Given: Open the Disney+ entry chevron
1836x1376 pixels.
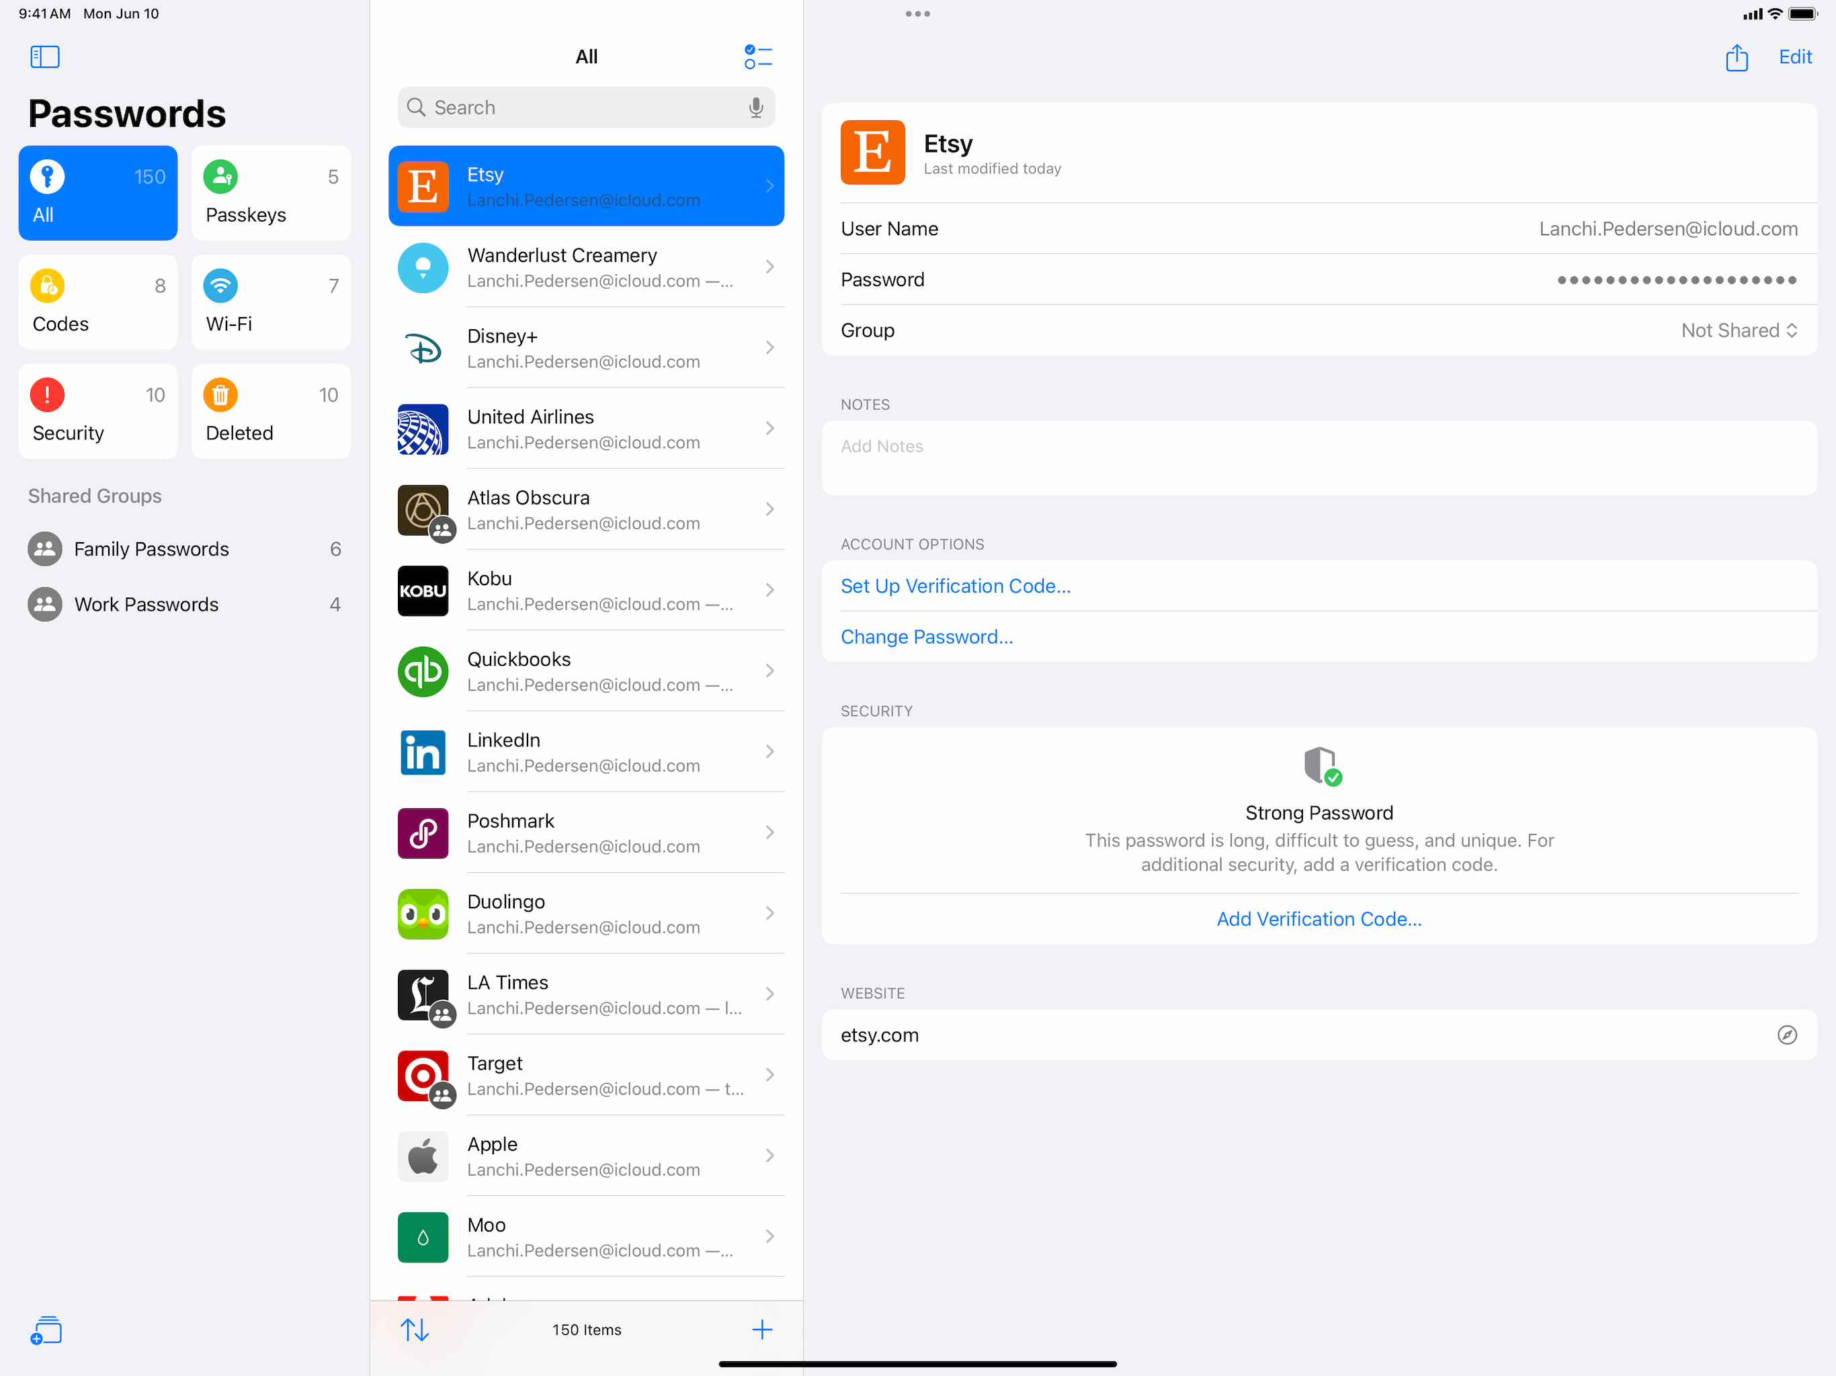Looking at the screenshot, I should tap(769, 348).
